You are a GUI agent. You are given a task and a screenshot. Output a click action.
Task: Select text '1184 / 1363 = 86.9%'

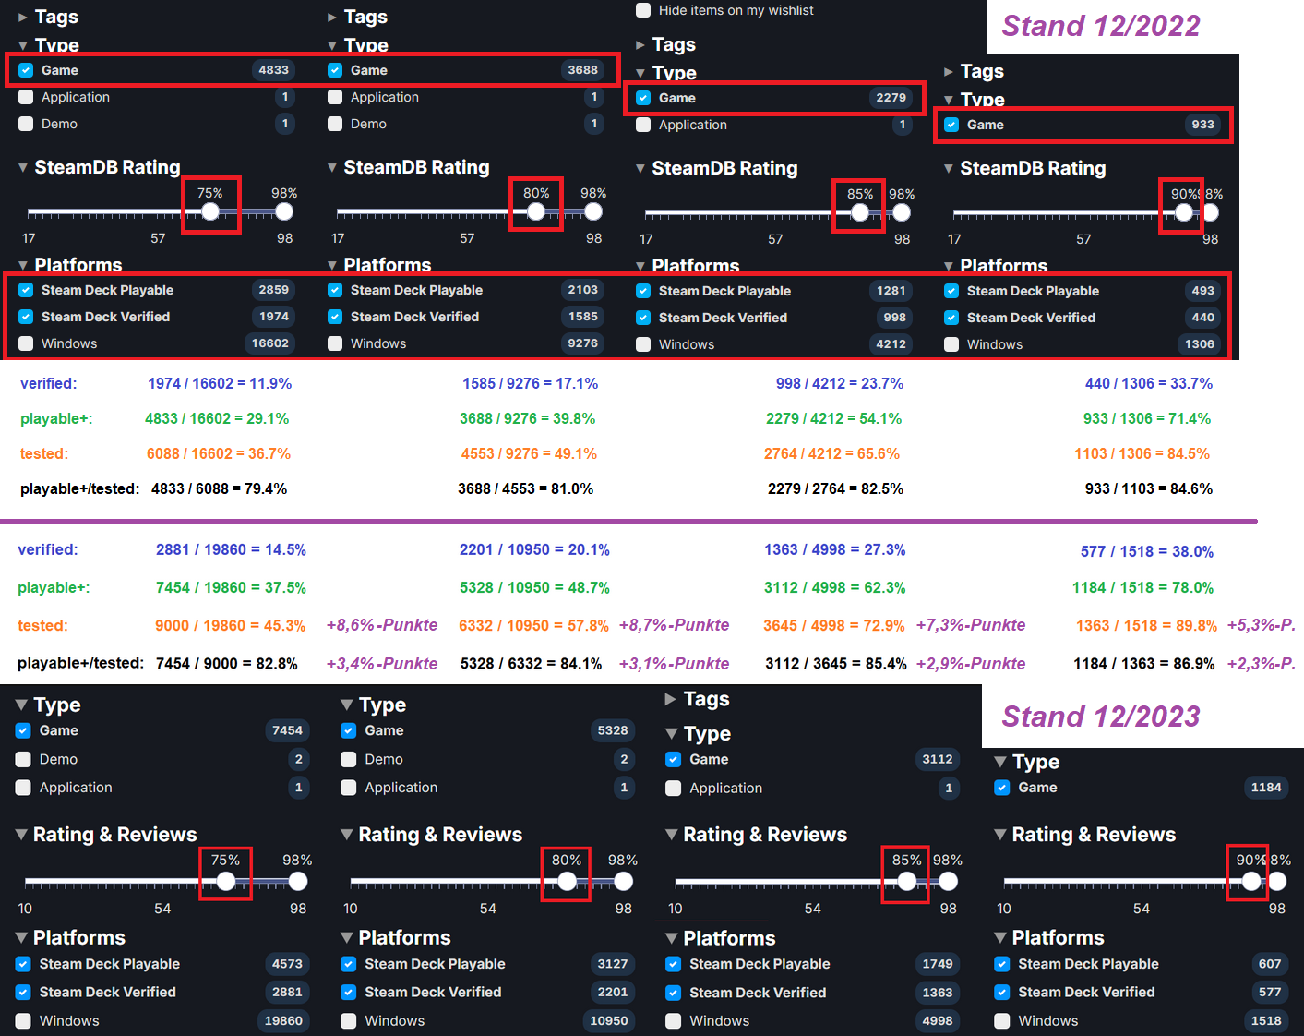[1144, 663]
